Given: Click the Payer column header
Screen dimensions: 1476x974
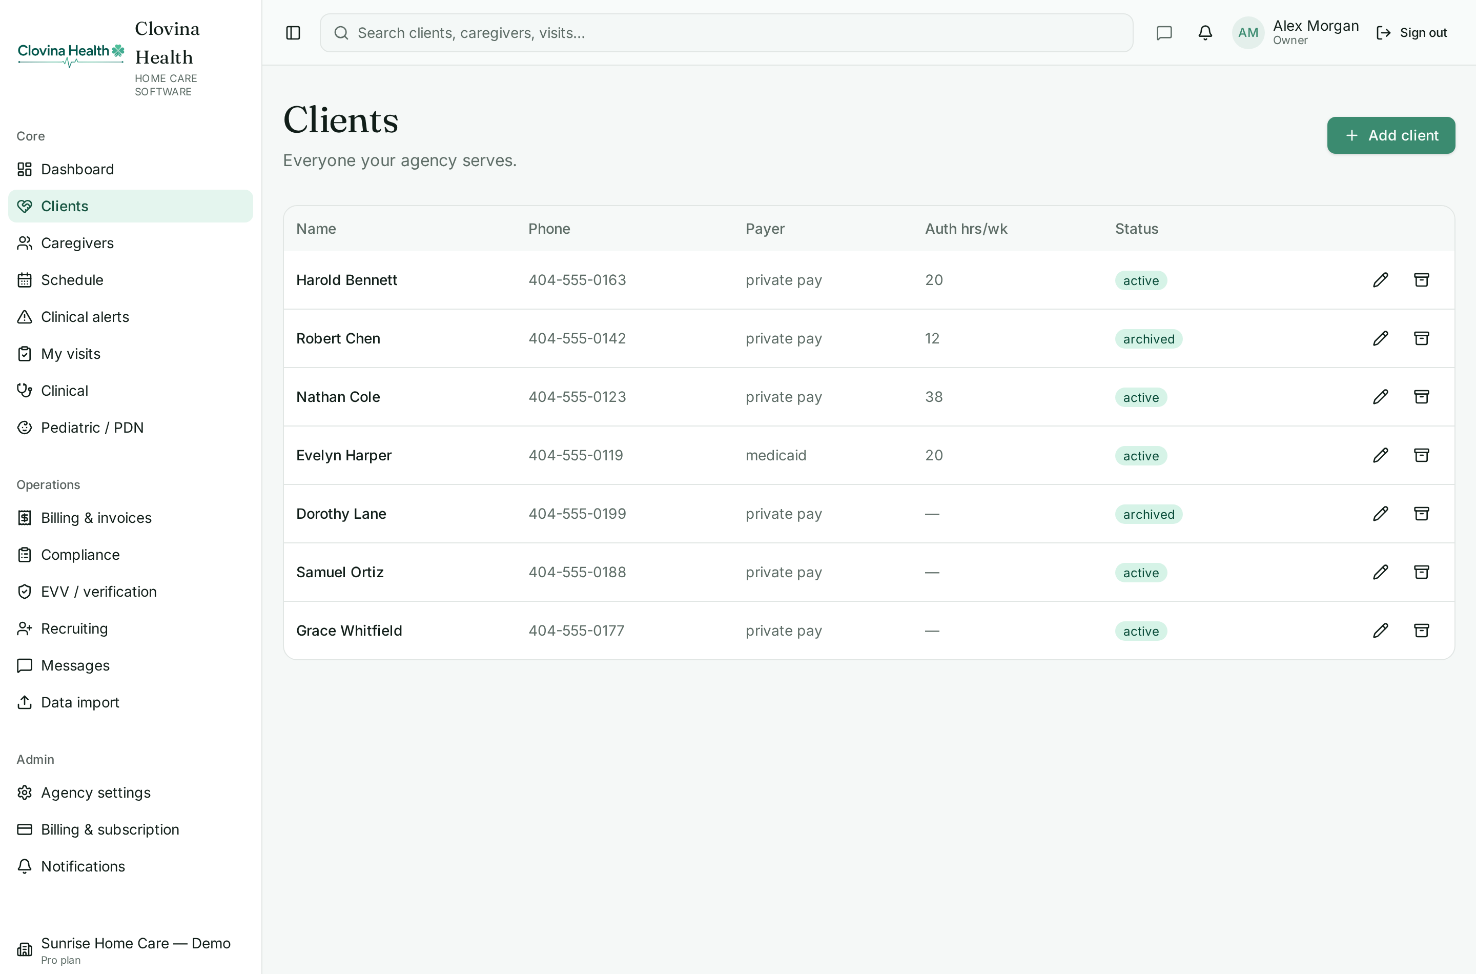Looking at the screenshot, I should (765, 229).
